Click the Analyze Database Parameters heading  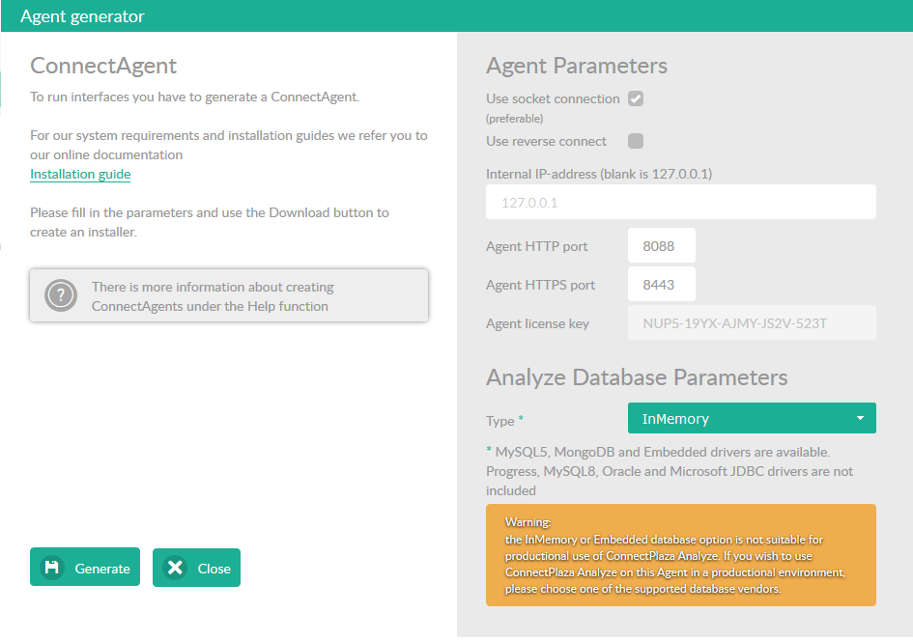pyautogui.click(x=637, y=376)
